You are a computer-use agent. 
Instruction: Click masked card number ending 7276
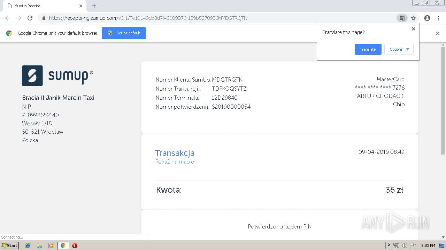[x=380, y=87]
